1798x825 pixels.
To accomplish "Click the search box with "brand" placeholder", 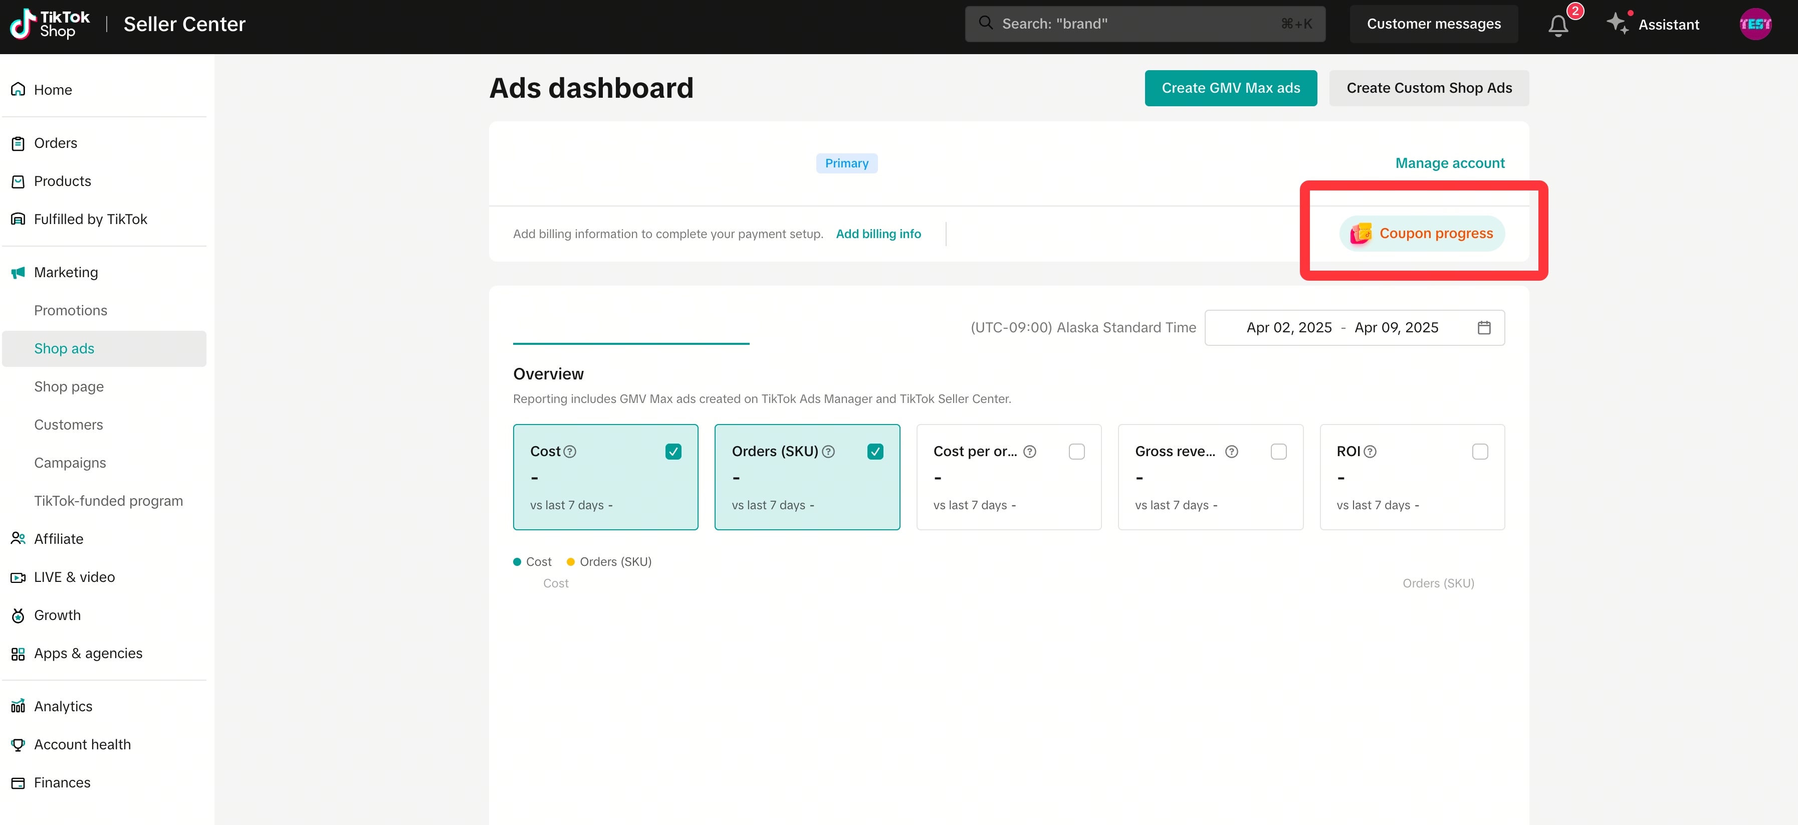I will tap(1145, 24).
